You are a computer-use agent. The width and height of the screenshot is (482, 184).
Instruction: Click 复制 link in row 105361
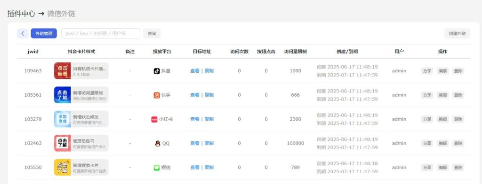209,95
